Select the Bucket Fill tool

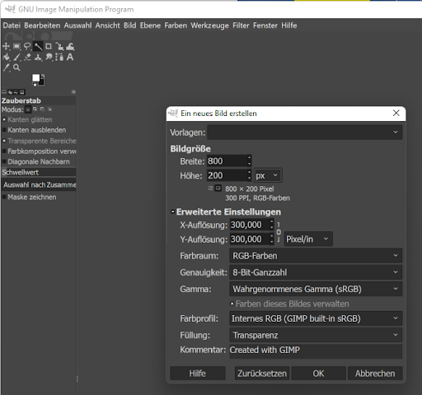(x=6, y=57)
